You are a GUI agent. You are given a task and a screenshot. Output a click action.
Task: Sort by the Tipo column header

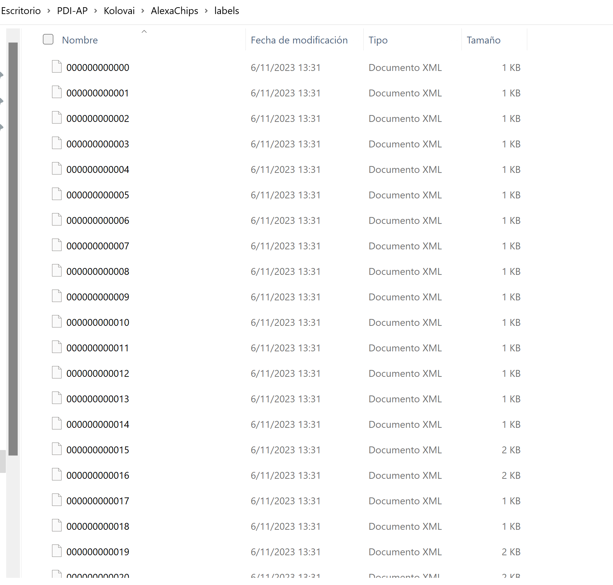(x=378, y=40)
